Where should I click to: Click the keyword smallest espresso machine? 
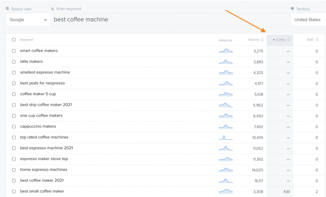pos(45,72)
